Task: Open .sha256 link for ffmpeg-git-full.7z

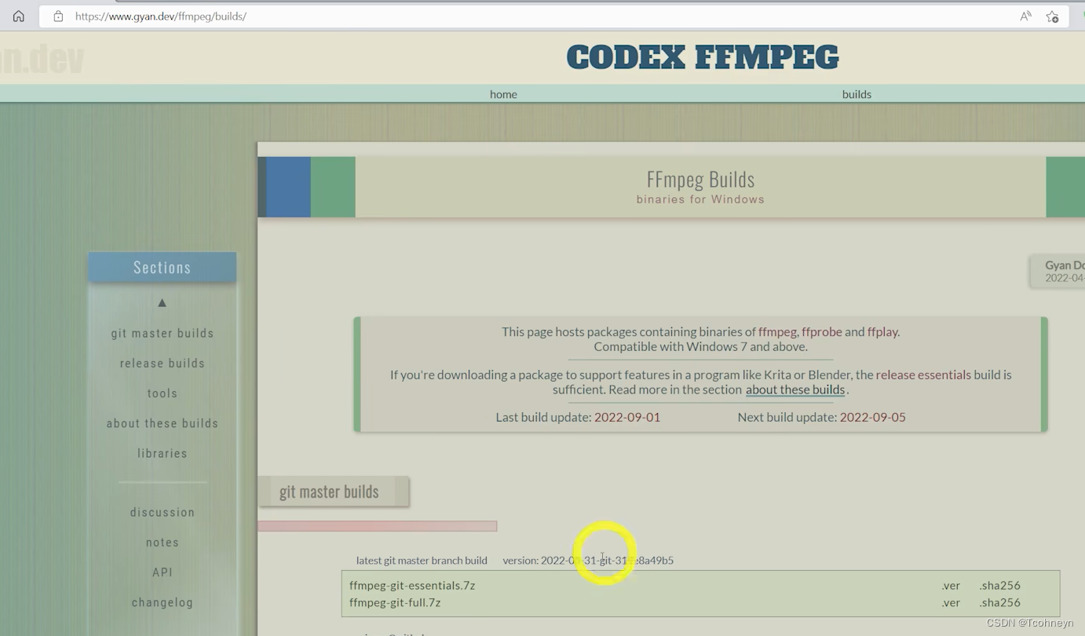Action: [999, 602]
